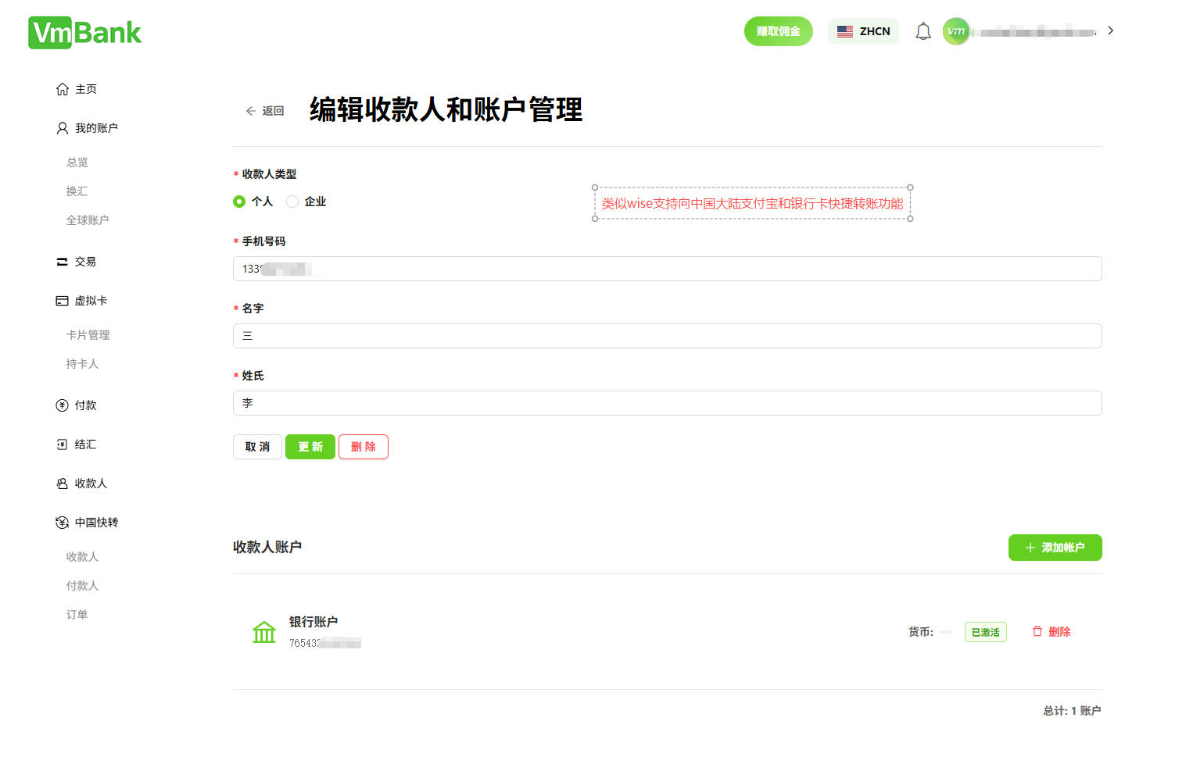This screenshot has width=1186, height=778.
Task: Open the 虚拟卡 virtual card icon
Action: point(63,301)
